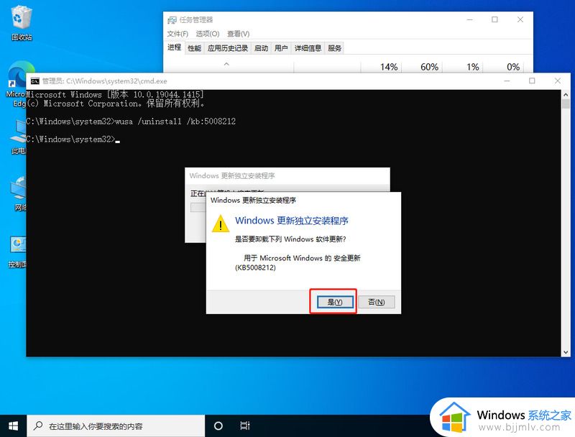Select the 此电脑 desktop icon
The image size is (575, 437).
pyautogui.click(x=17, y=137)
